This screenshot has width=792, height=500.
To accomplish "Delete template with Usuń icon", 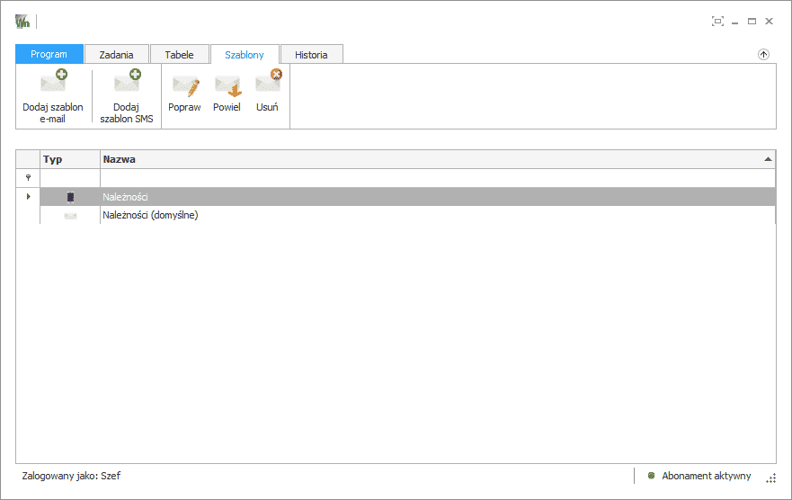I will click(x=268, y=81).
